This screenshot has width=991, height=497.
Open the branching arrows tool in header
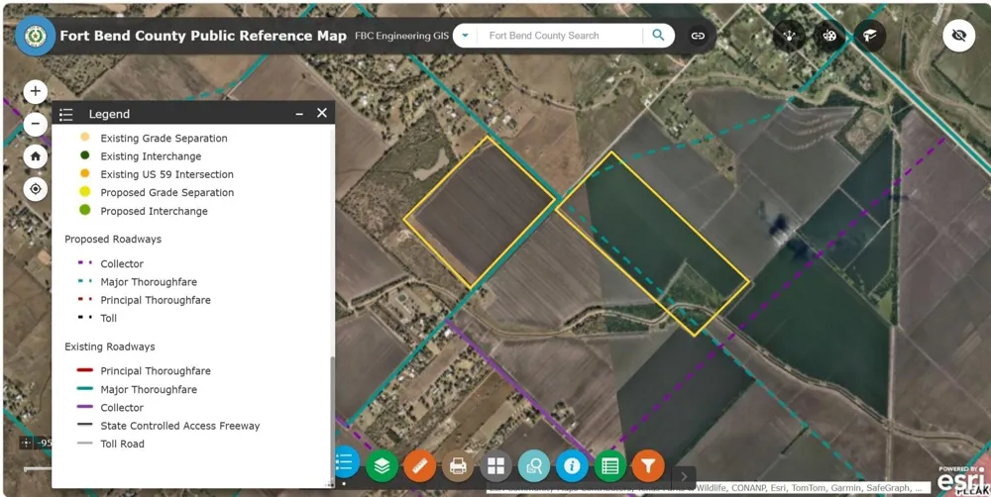pos(789,36)
